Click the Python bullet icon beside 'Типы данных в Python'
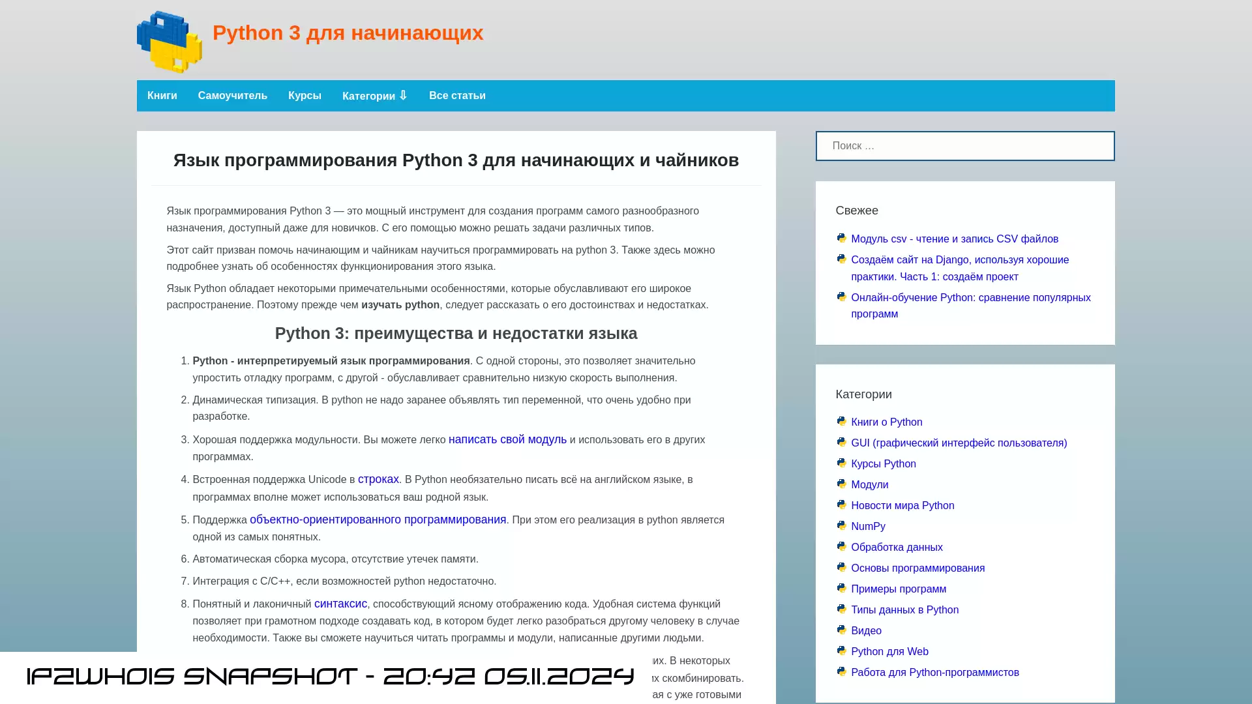 tap(841, 609)
